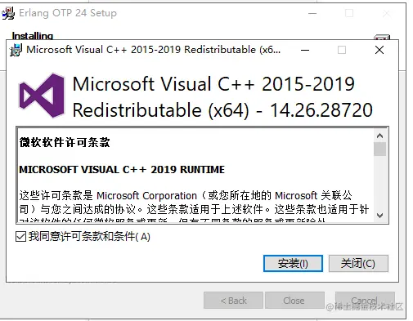Close the Visual C++ Redistributable dialog
Image resolution: width=413 pixels, height=321 pixels.
click(x=379, y=50)
